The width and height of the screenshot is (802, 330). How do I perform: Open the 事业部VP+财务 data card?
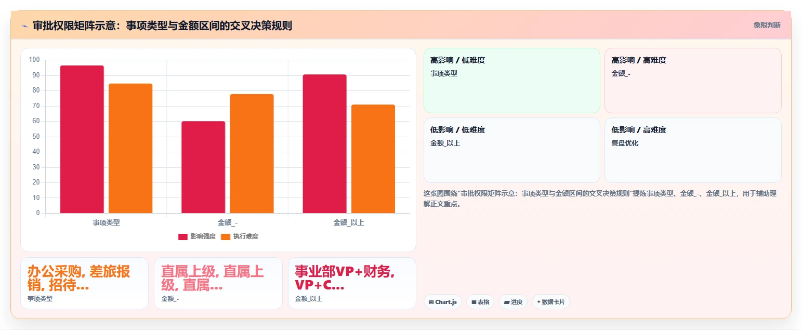(x=352, y=283)
